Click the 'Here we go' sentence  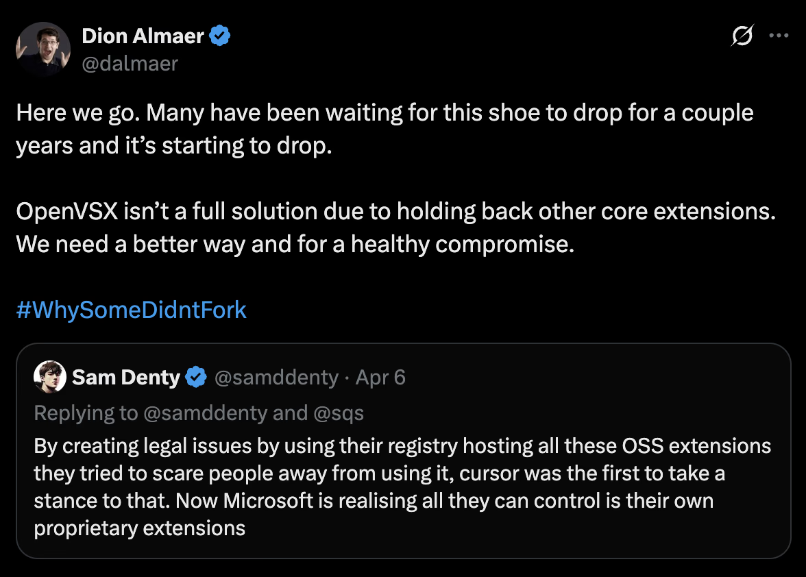(x=78, y=113)
